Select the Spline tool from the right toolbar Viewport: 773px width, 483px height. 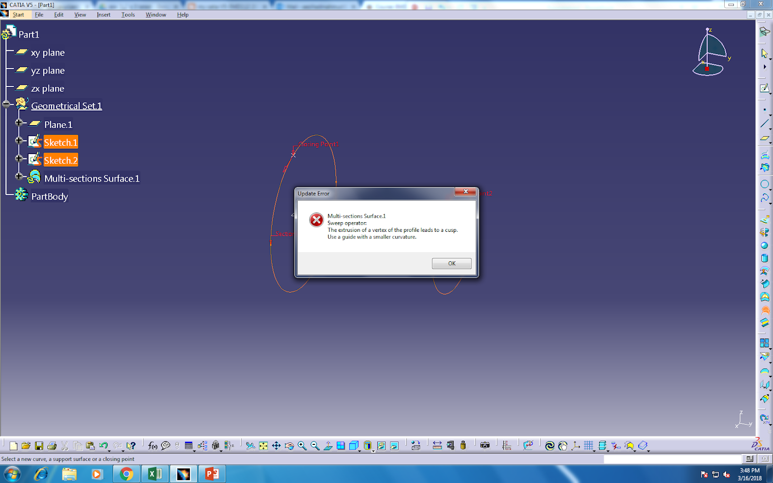[x=765, y=198]
